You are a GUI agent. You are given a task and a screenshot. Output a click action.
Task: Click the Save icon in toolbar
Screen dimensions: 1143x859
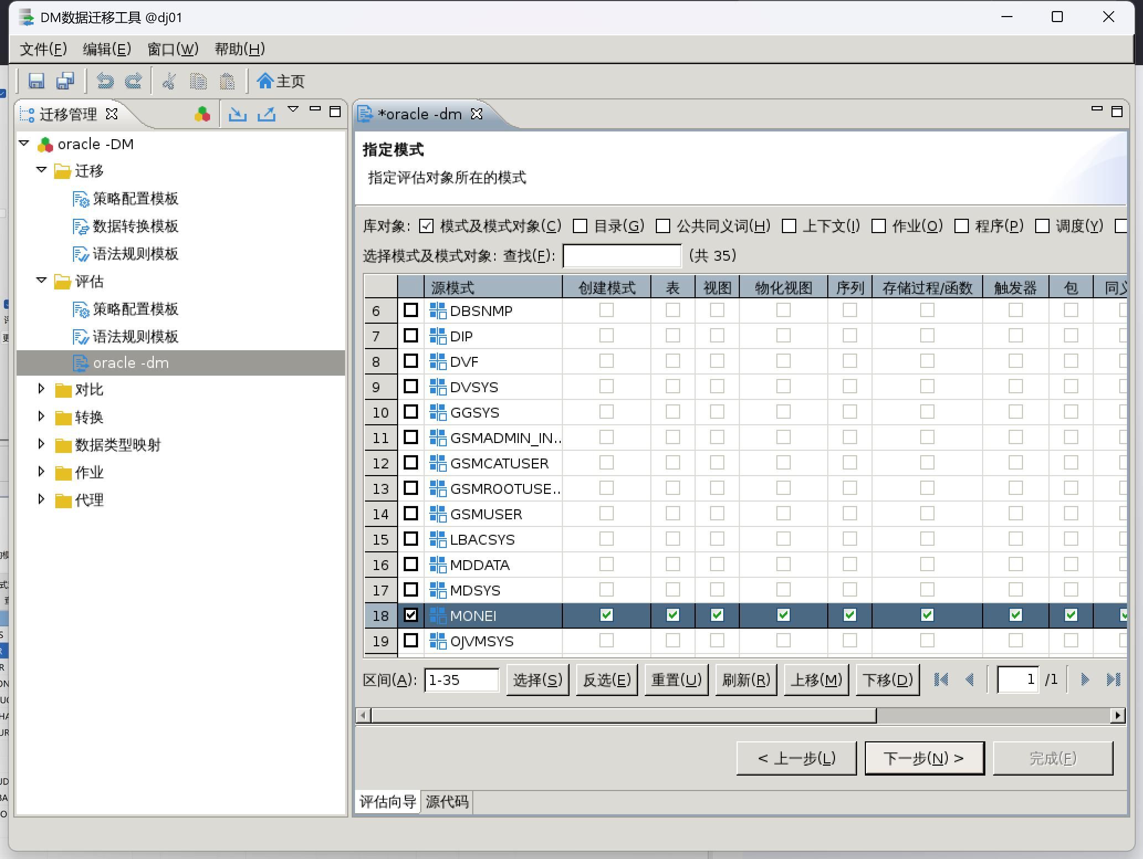click(36, 81)
